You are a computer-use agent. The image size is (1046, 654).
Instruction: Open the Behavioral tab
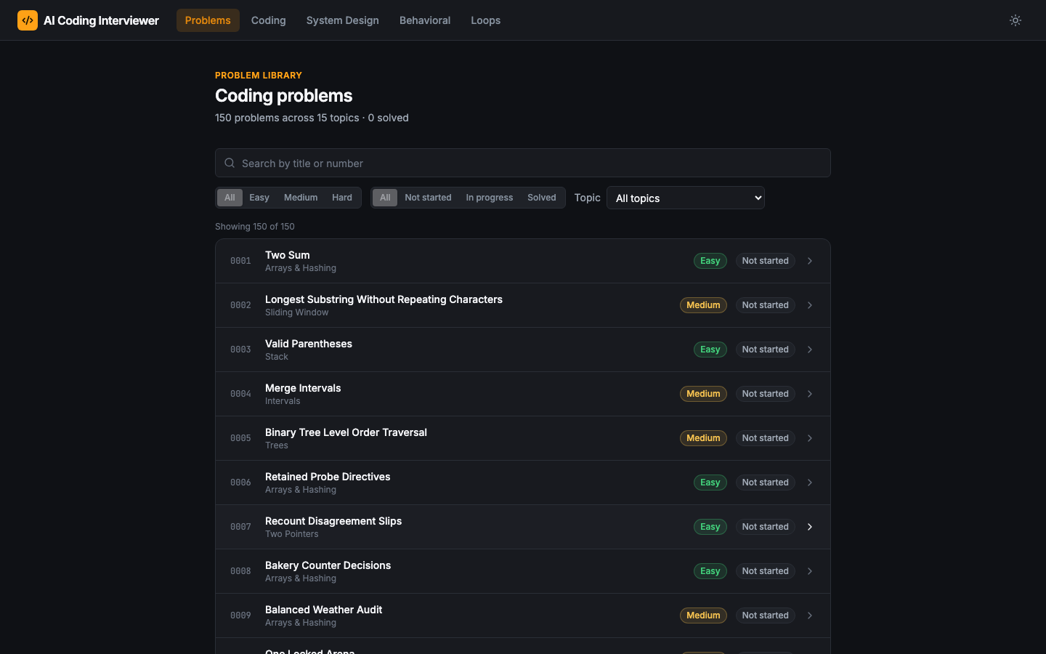[x=425, y=20]
